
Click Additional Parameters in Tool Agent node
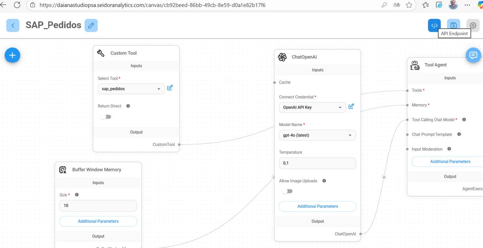pos(450,162)
